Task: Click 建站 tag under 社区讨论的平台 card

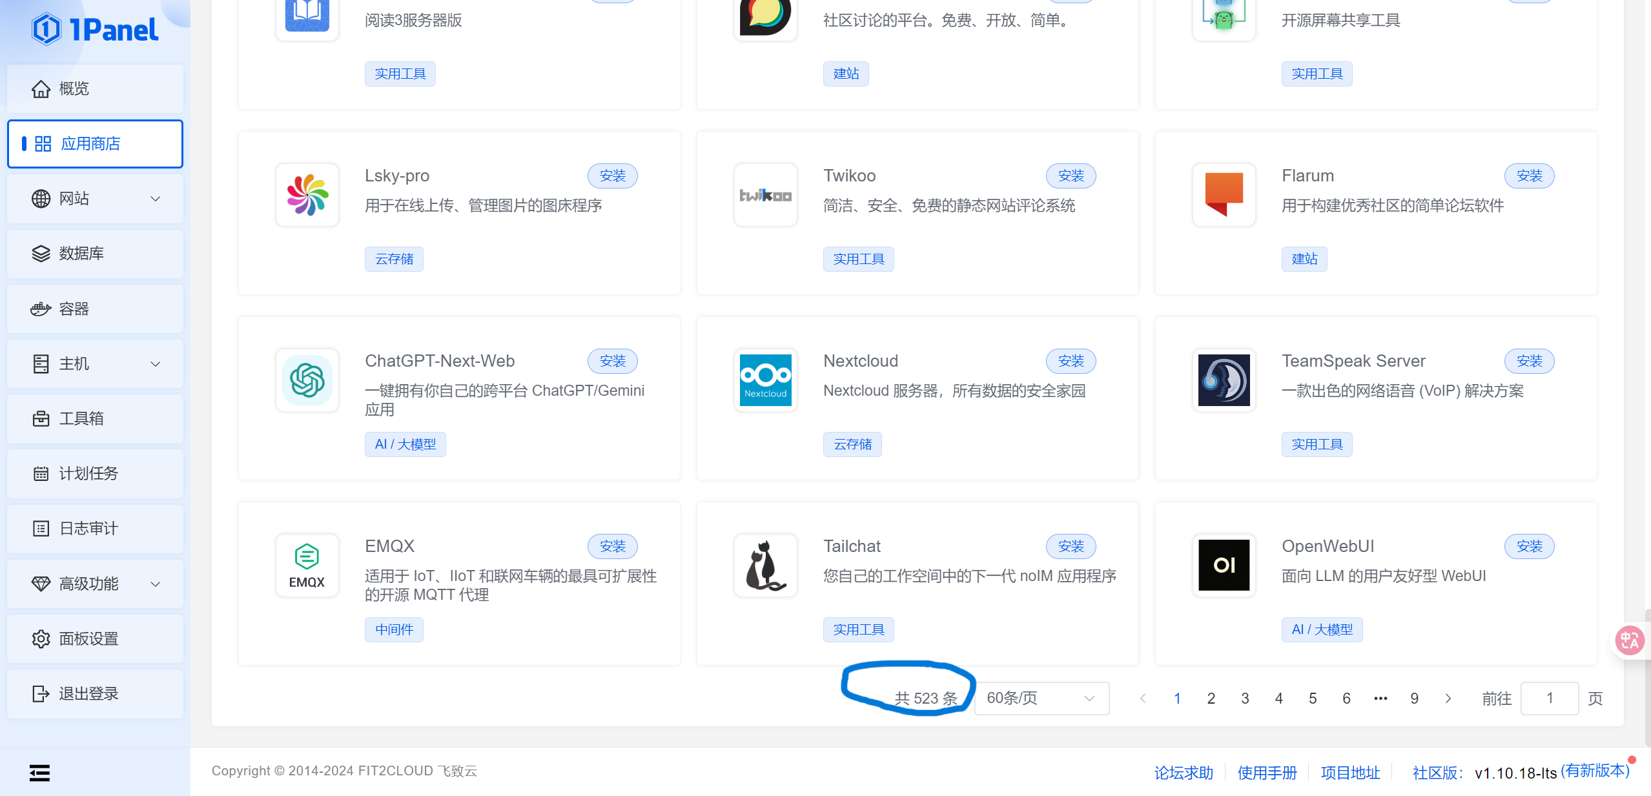Action: (x=846, y=74)
